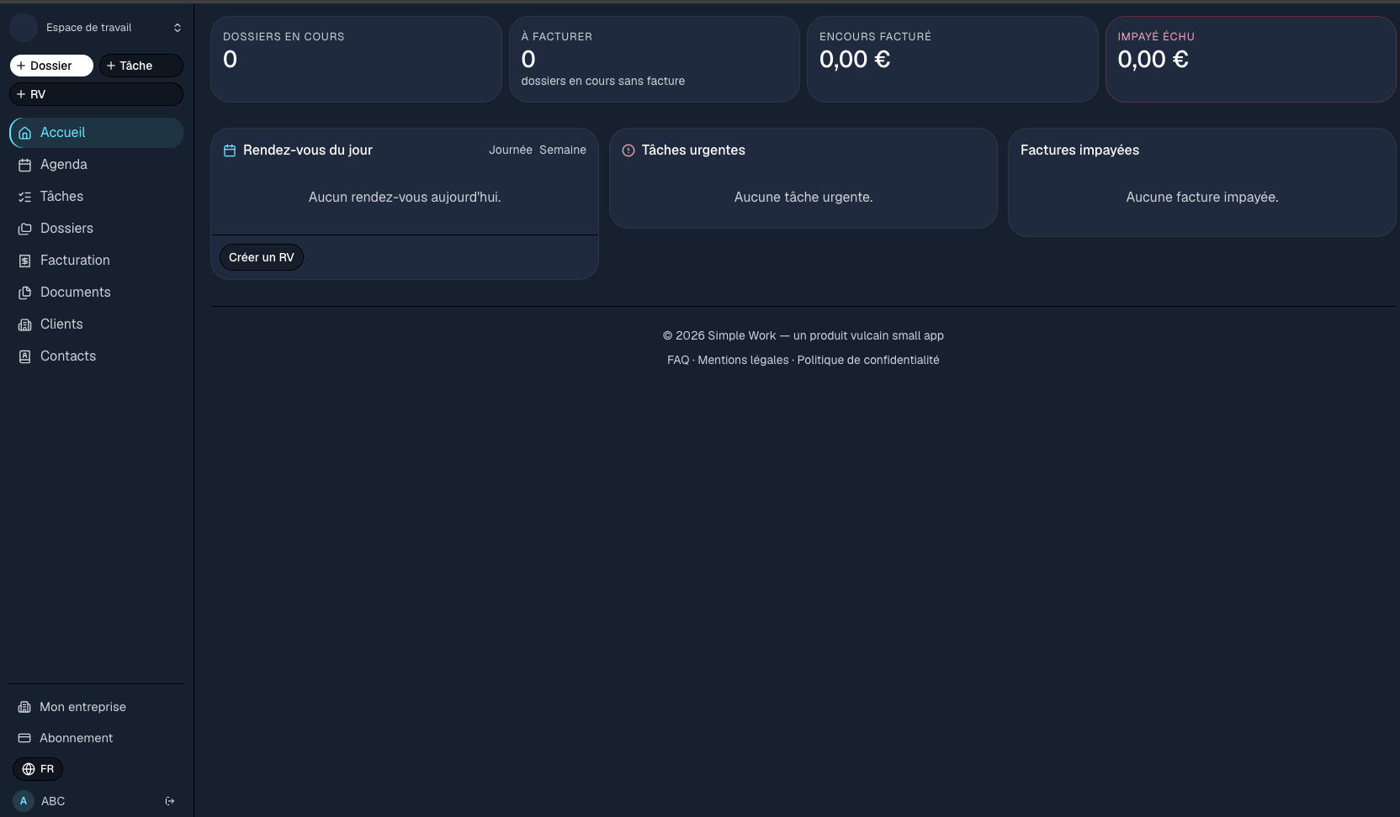
Task: Click 'Aucune facture impayée.' text
Action: (x=1202, y=197)
